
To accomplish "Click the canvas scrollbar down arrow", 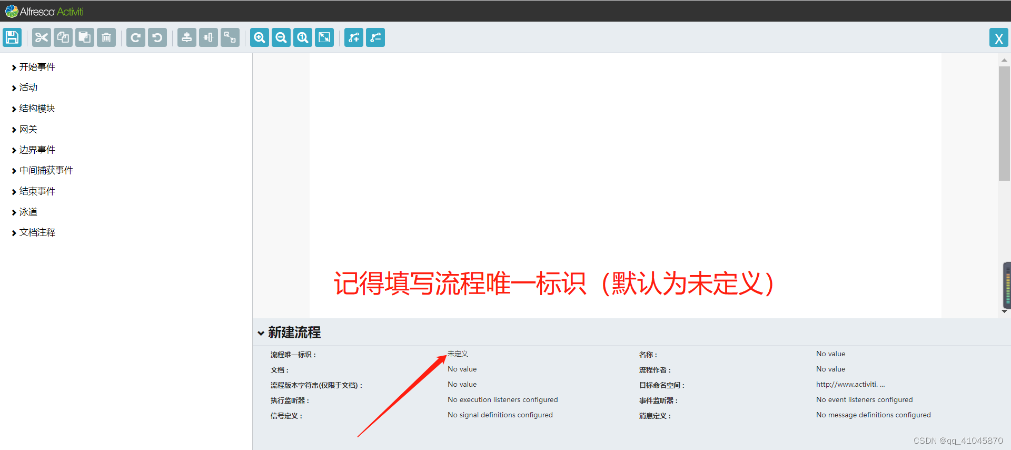I will [x=1004, y=311].
